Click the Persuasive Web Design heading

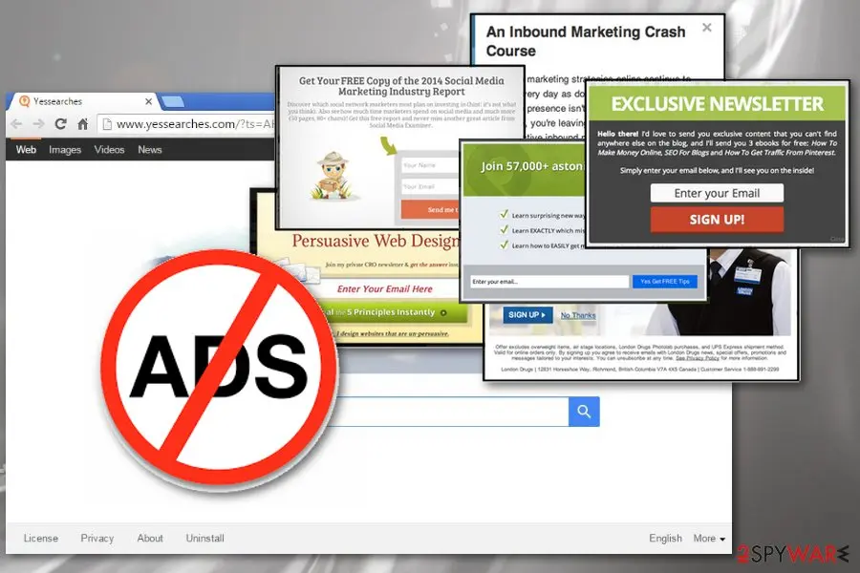coord(376,241)
